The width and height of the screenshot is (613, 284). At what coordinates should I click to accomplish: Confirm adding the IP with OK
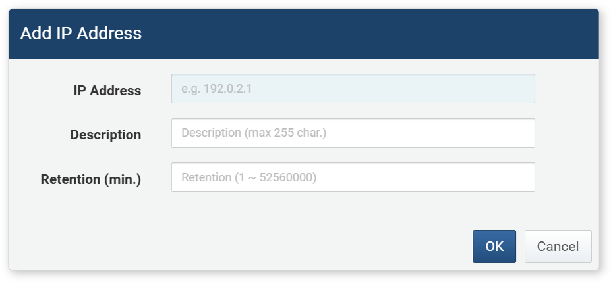click(494, 247)
